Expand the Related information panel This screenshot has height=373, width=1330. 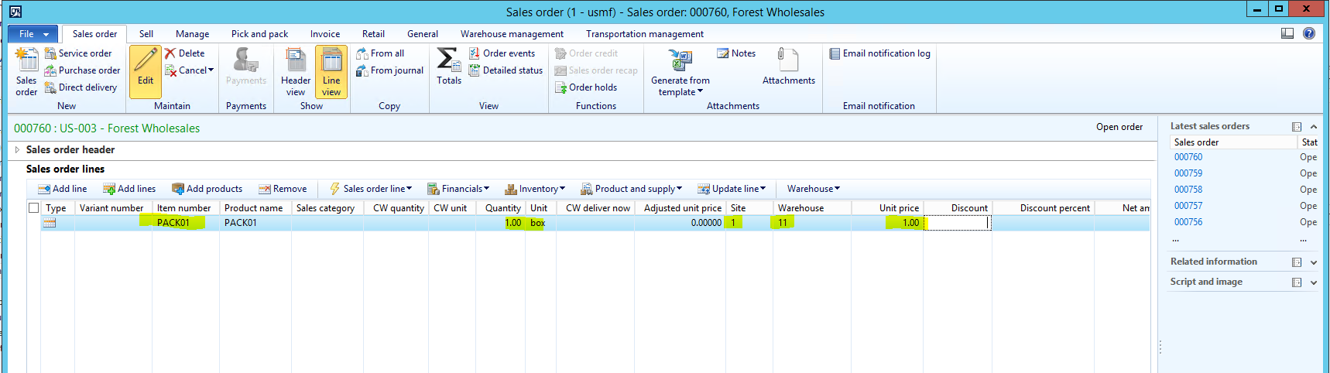[1313, 262]
